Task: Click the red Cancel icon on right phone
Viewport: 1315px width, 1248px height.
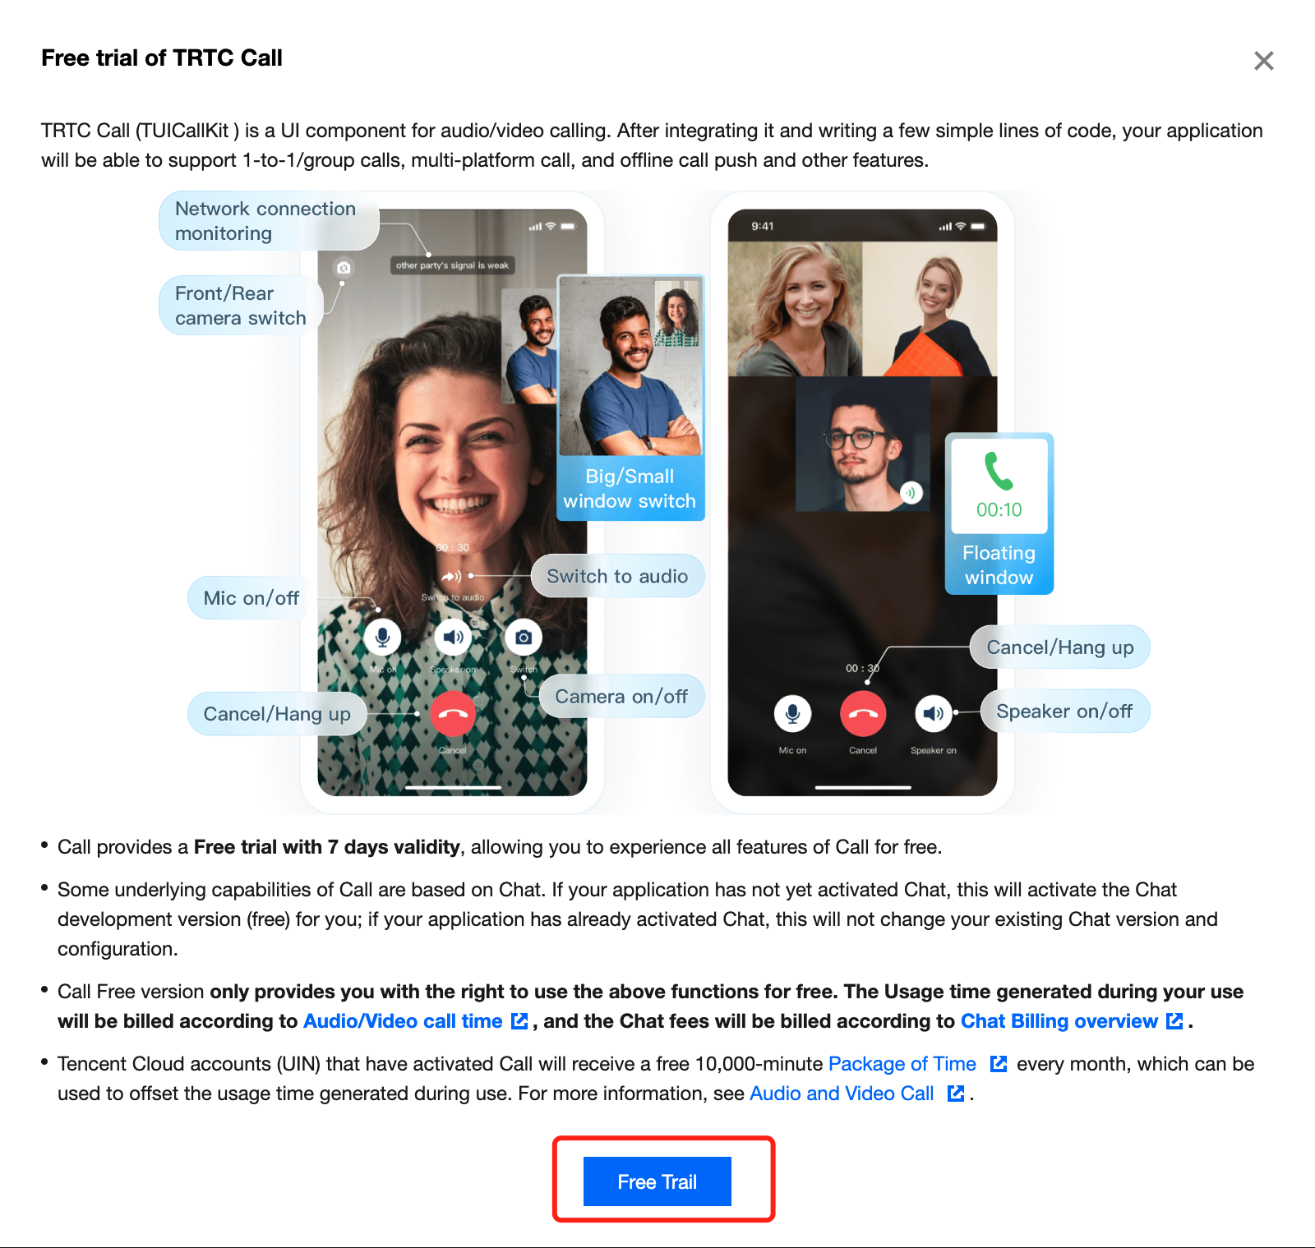Action: tap(863, 714)
